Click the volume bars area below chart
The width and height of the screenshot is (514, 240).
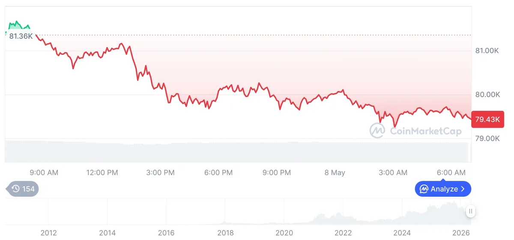(236, 151)
